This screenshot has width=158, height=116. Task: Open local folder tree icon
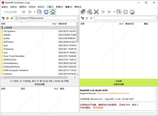[x=3, y=18]
